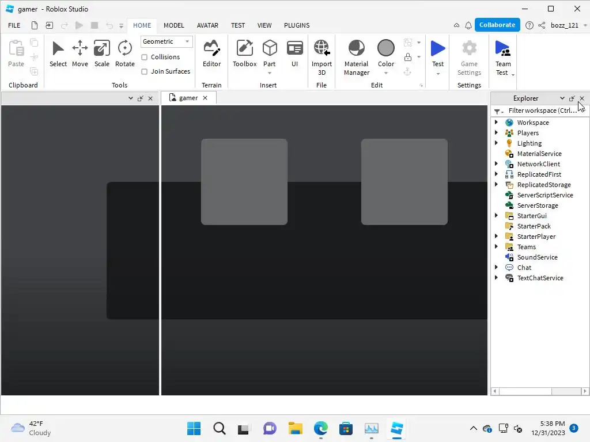
Task: Expand the Lighting tree node
Action: tap(496, 143)
